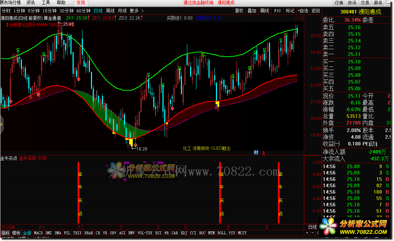Click the blue 财 finance marker

click(256, 152)
